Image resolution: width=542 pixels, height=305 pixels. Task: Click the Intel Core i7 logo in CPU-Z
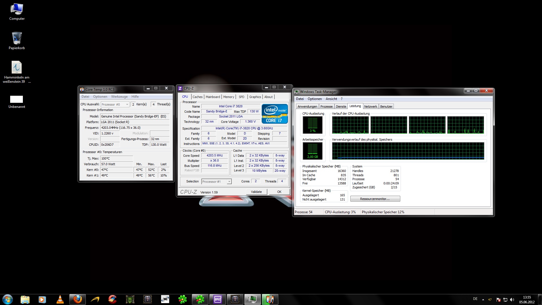point(275,114)
